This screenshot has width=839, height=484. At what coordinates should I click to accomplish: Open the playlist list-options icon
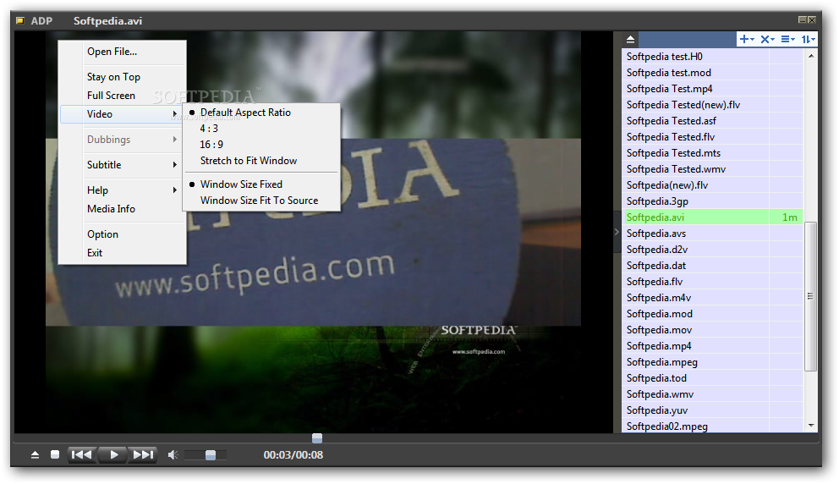787,39
